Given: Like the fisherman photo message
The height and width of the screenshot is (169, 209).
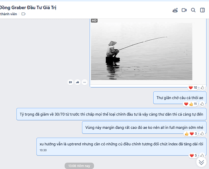Looking at the screenshot, I should [x=203, y=88].
